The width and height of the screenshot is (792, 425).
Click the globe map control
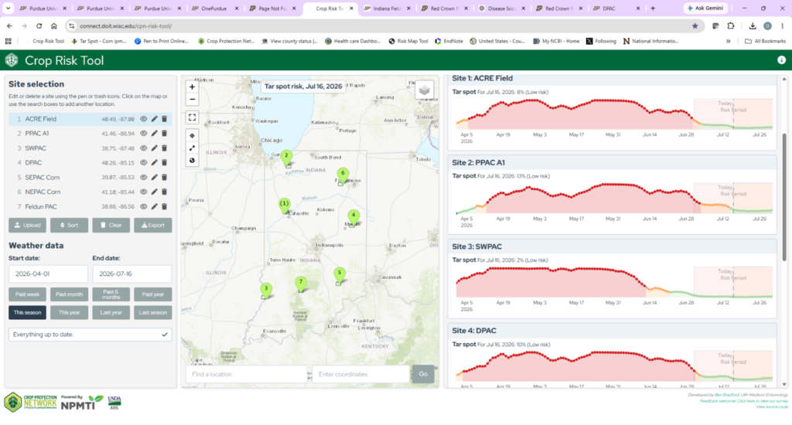[192, 161]
